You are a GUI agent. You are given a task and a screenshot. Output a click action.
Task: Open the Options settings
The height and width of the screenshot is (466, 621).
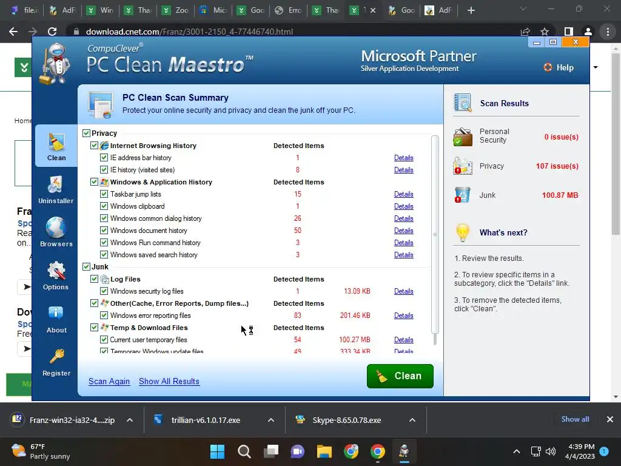coord(56,276)
